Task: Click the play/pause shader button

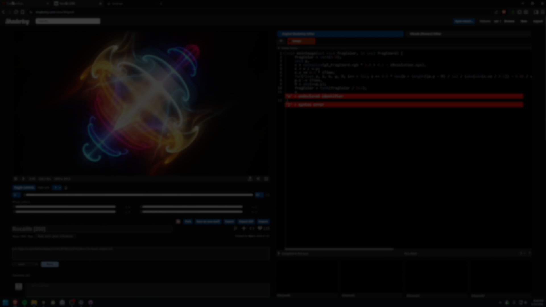Action: 23,179
